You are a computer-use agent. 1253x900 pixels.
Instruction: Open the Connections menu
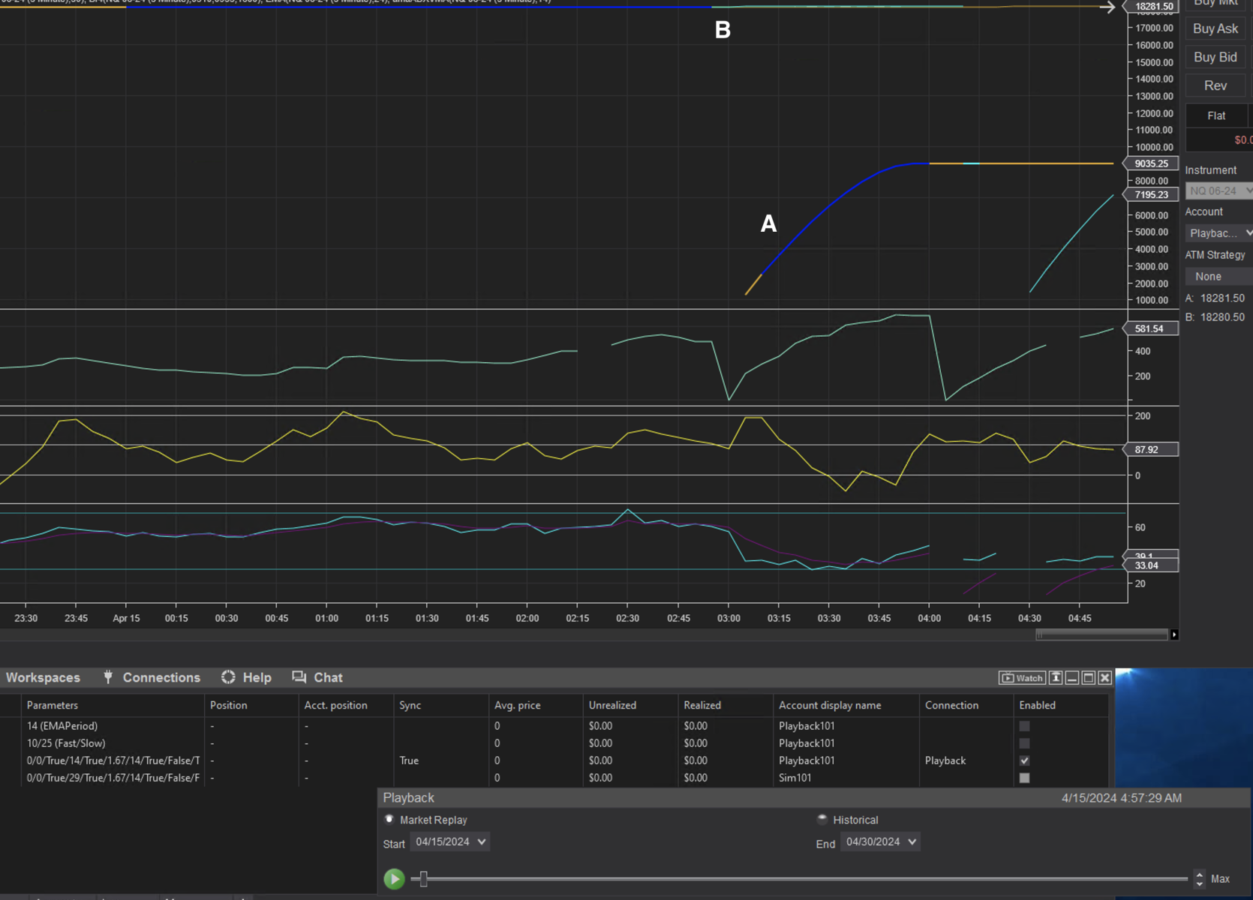[161, 678]
